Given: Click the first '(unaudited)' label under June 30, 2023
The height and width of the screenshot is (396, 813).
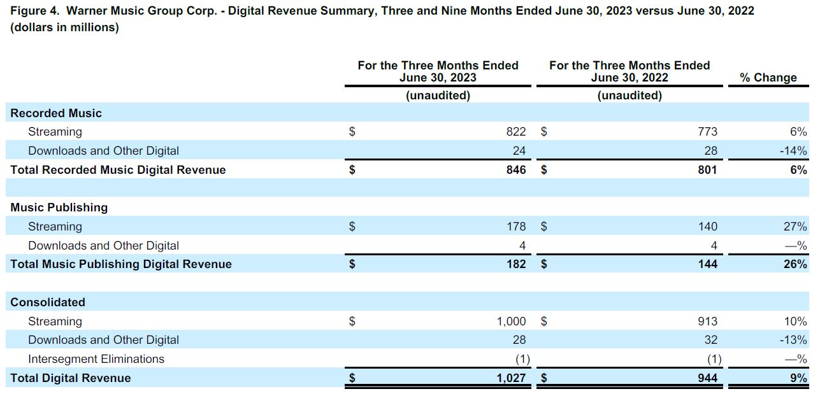Looking at the screenshot, I should (x=438, y=95).
